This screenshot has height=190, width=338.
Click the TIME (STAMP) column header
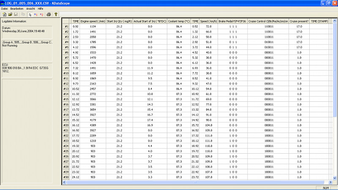[x=319, y=21]
